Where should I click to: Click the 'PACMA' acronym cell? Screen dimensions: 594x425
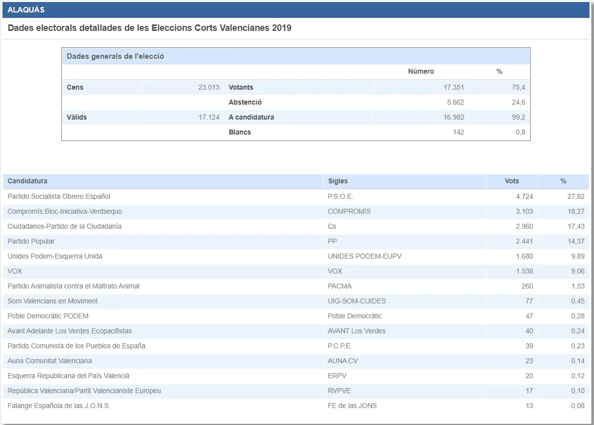pyautogui.click(x=340, y=286)
